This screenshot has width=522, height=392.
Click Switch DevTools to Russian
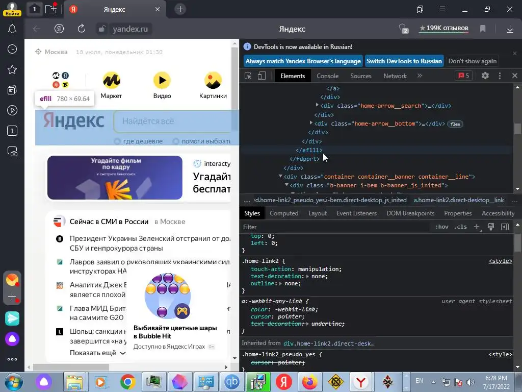click(404, 61)
